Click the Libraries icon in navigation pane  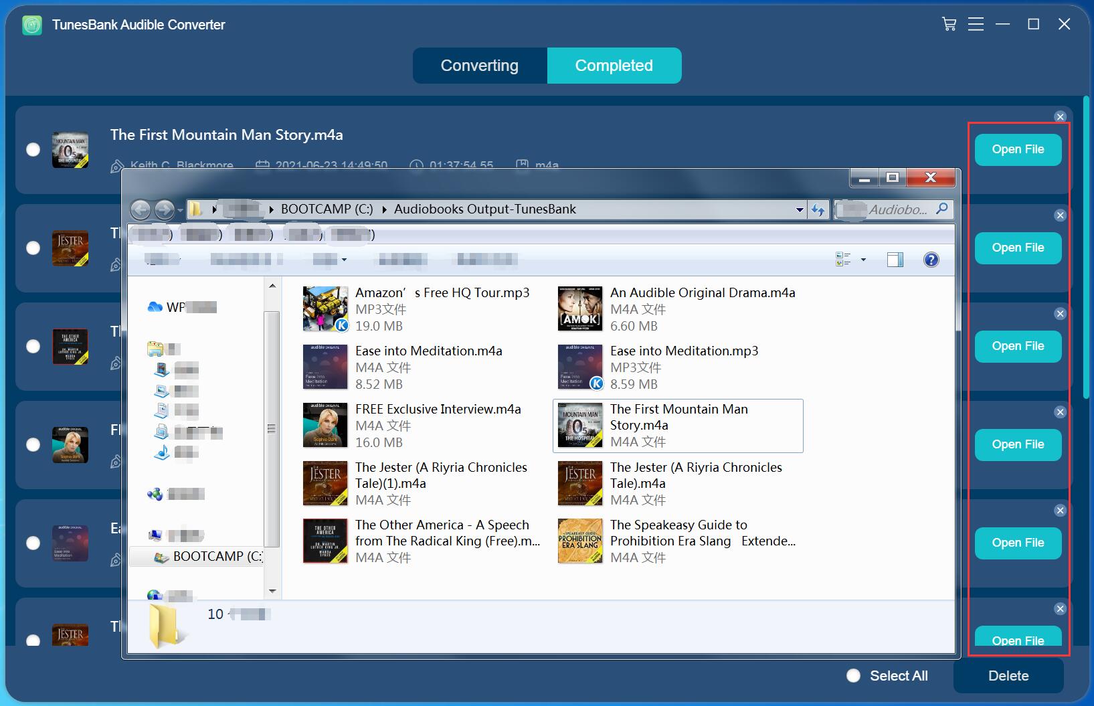click(x=155, y=349)
